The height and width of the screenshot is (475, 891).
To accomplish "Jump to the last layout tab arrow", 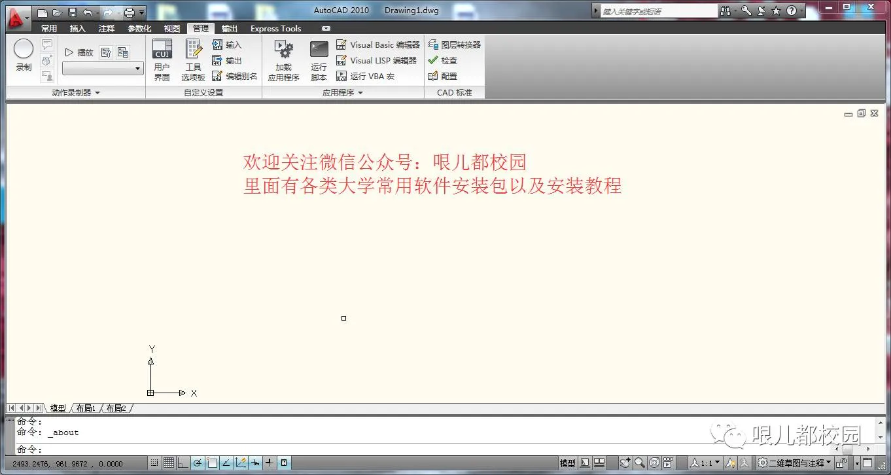I will (x=39, y=408).
